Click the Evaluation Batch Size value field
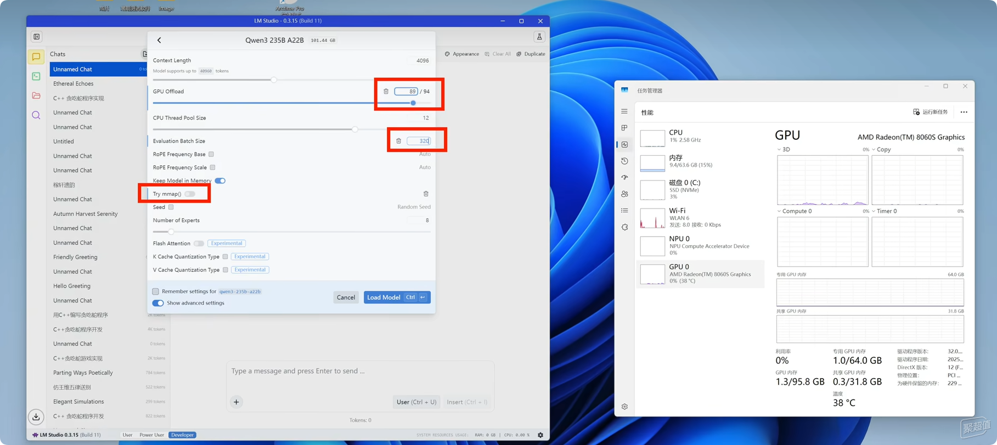The image size is (997, 445). coord(419,141)
